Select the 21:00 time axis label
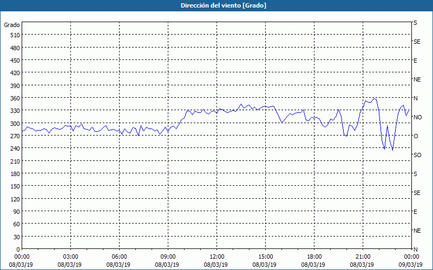The image size is (433, 270). pos(363,257)
